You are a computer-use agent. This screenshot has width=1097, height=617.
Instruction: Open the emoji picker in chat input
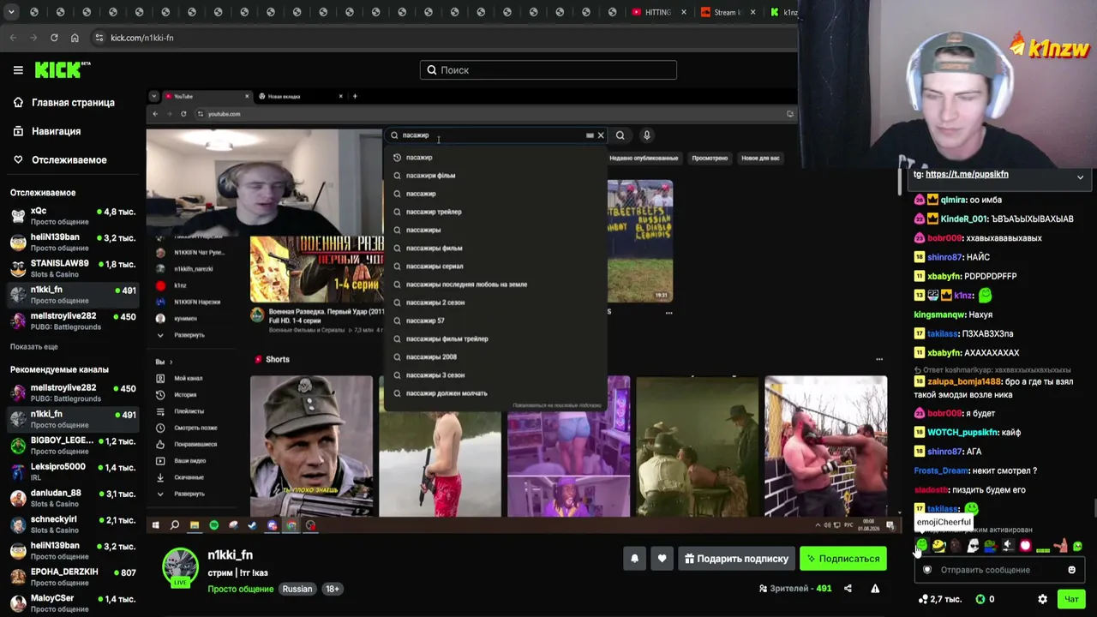tap(1071, 570)
